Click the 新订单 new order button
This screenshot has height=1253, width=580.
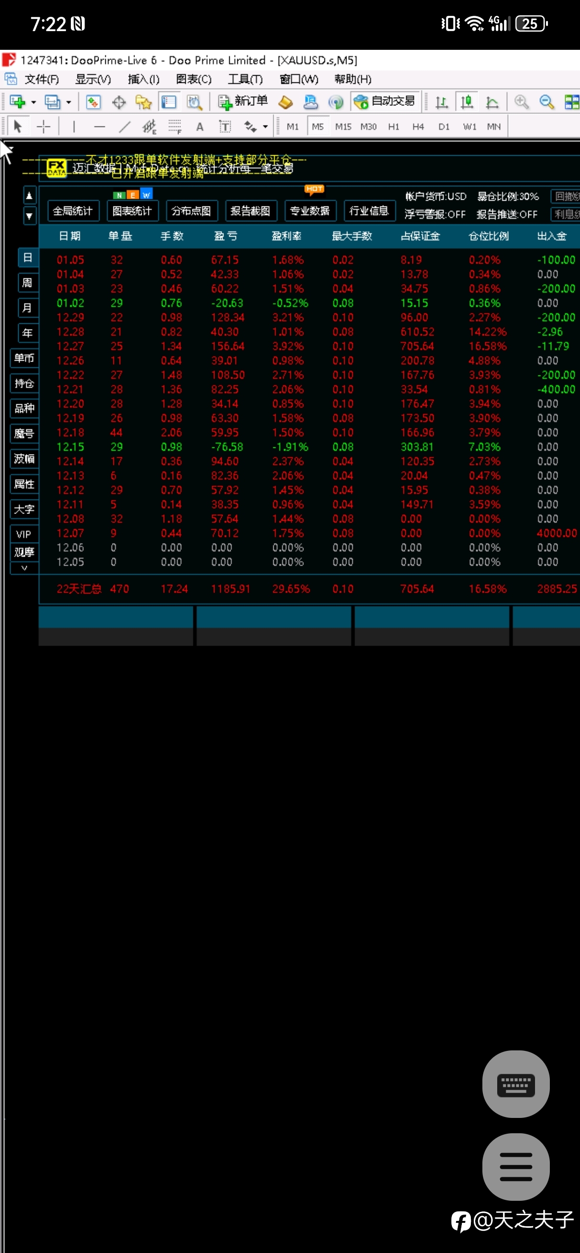pos(243,101)
